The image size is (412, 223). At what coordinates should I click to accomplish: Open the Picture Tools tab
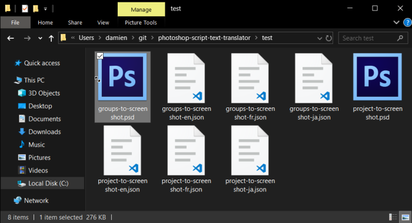(x=141, y=22)
